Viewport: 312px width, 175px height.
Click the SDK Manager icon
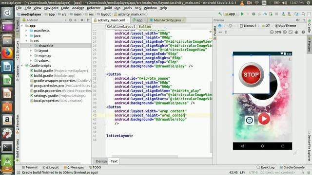point(289,14)
